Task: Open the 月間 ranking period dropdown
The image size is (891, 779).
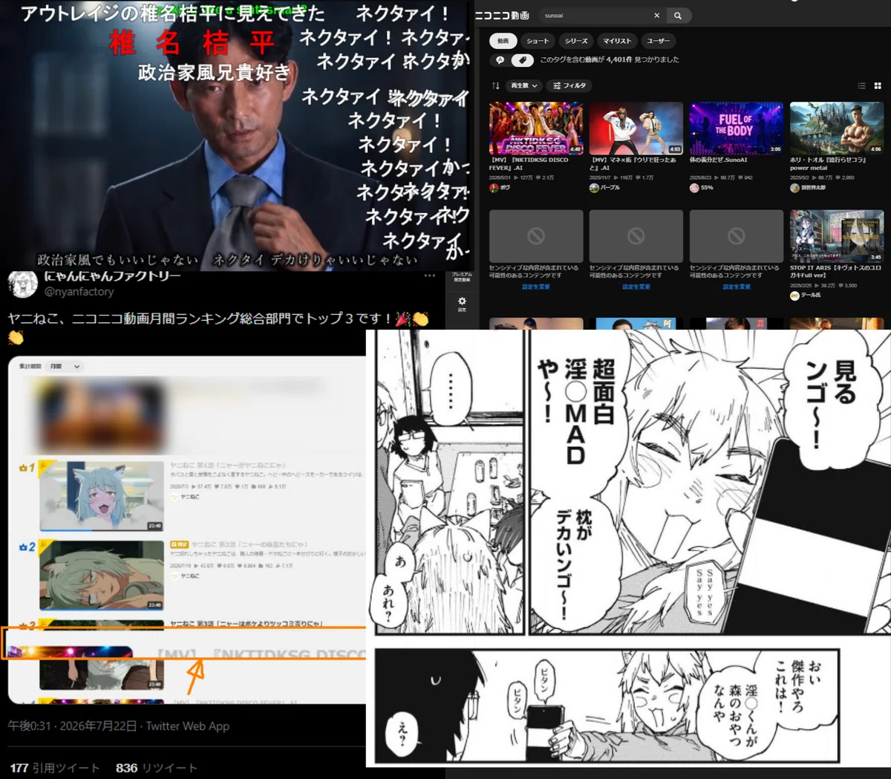Action: pyautogui.click(x=65, y=366)
